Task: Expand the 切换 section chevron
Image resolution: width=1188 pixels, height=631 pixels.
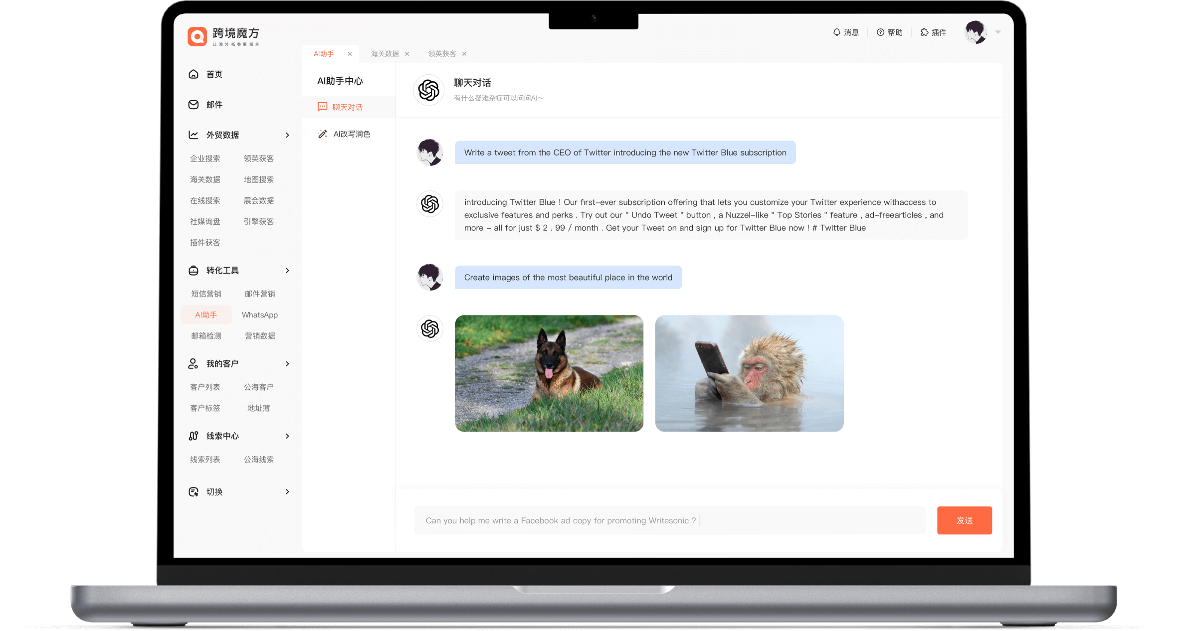Action: point(287,492)
